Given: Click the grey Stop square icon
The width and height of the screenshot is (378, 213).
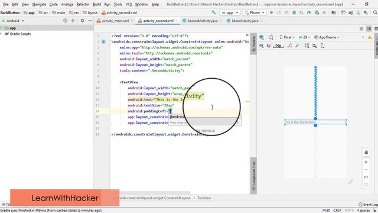Looking at the screenshot, I should [x=324, y=12].
